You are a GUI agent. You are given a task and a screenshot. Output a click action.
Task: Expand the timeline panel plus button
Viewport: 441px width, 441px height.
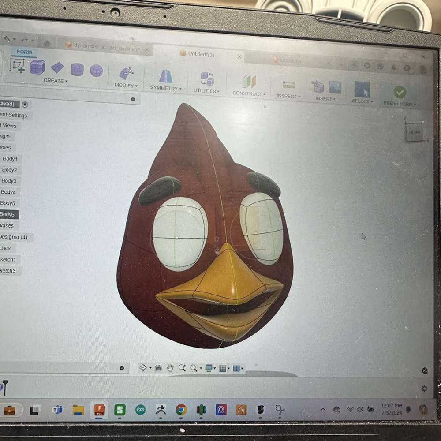[x=122, y=368]
